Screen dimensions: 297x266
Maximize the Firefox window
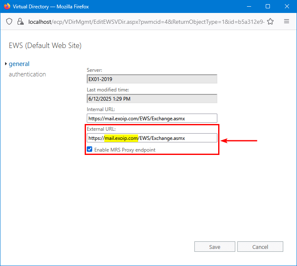pyautogui.click(x=268, y=7)
